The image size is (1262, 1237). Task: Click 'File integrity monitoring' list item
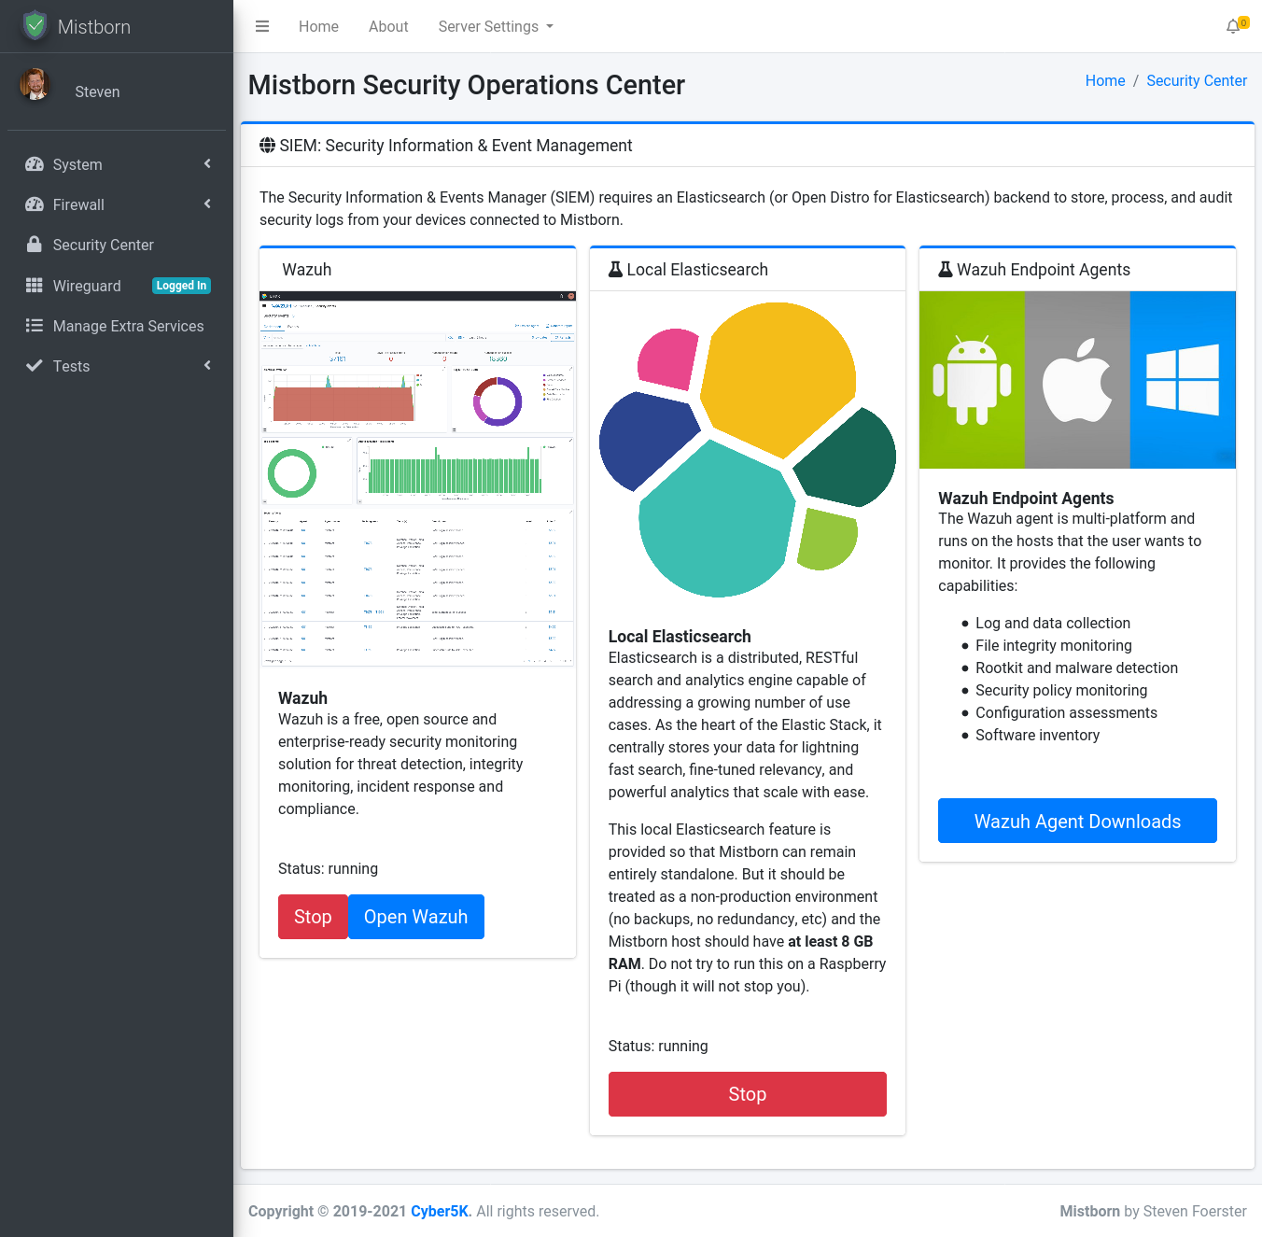point(1053,645)
